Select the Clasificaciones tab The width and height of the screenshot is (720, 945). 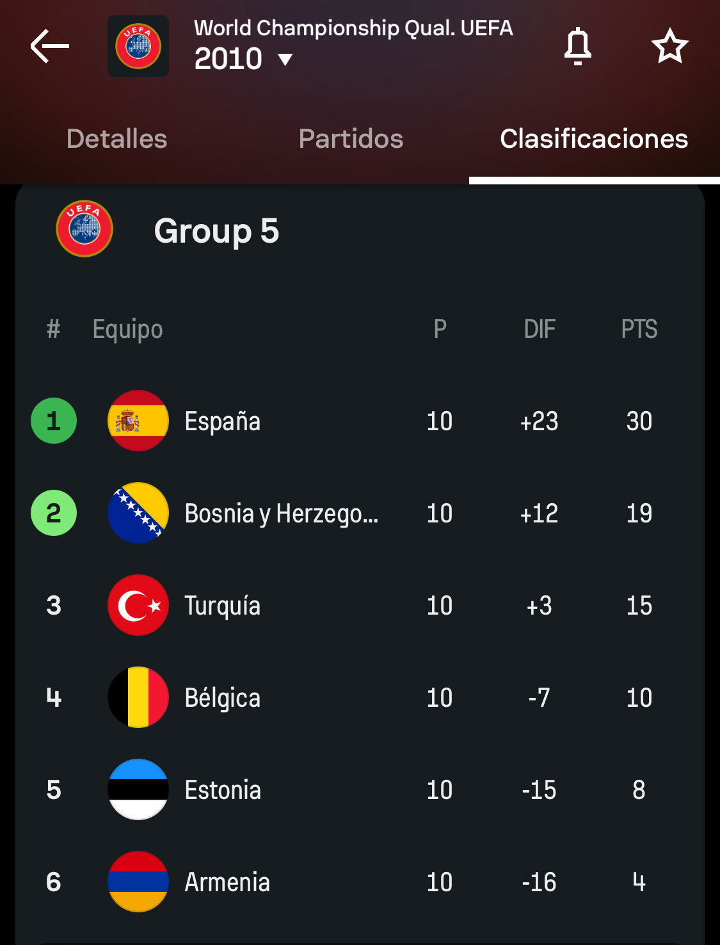coord(594,139)
